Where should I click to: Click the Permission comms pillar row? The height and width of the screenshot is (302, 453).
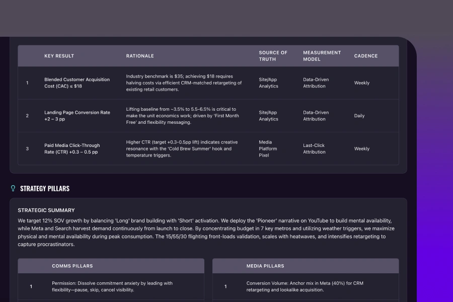[112, 286]
